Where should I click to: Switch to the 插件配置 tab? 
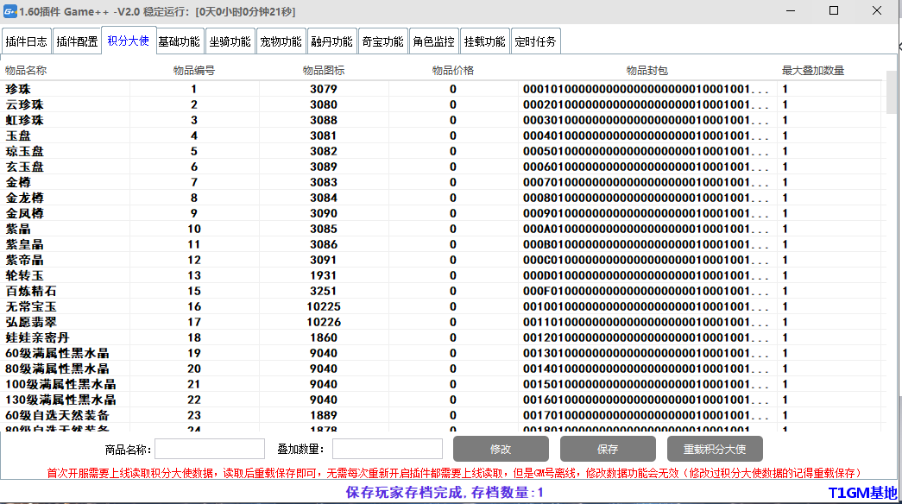pyautogui.click(x=77, y=41)
